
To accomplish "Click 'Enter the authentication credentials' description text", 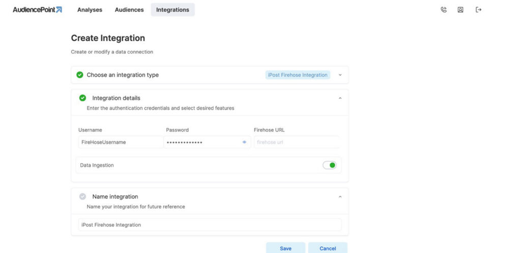I will click(160, 108).
